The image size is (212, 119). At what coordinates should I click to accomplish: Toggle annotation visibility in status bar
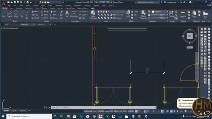point(171,111)
